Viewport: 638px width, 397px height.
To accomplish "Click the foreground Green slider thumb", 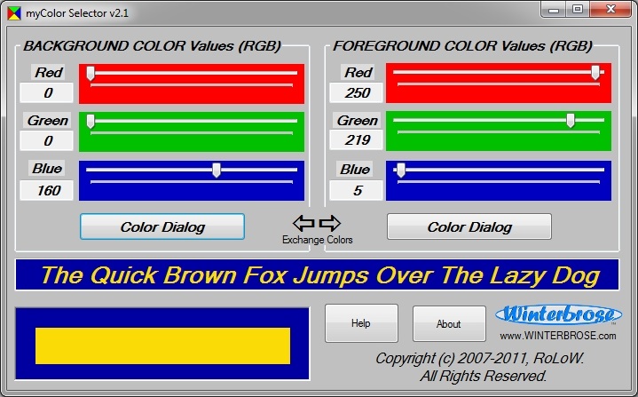I will pyautogui.click(x=571, y=121).
